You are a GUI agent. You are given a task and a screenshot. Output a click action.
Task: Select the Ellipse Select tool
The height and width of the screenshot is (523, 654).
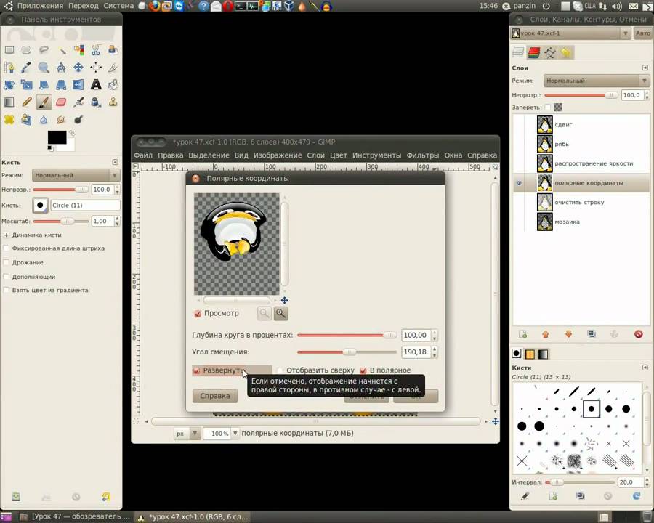coord(26,50)
